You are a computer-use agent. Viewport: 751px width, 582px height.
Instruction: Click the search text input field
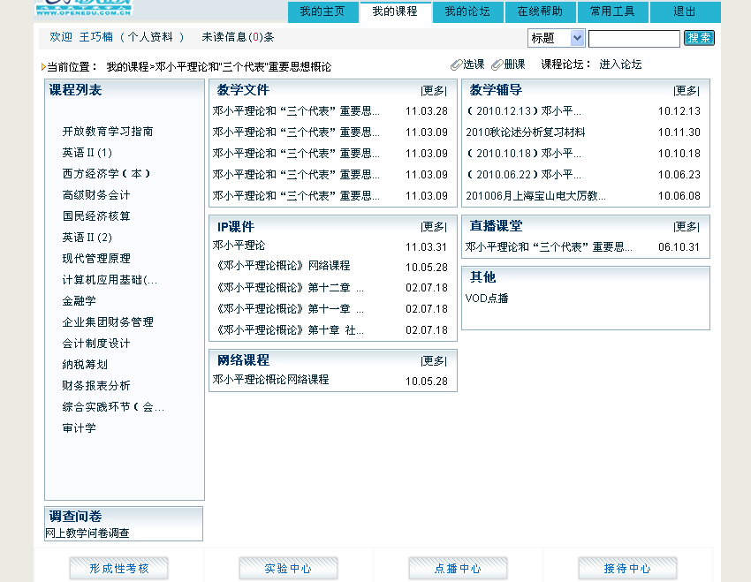(633, 38)
